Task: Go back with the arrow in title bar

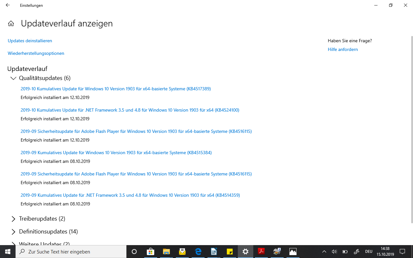Action: (x=8, y=5)
